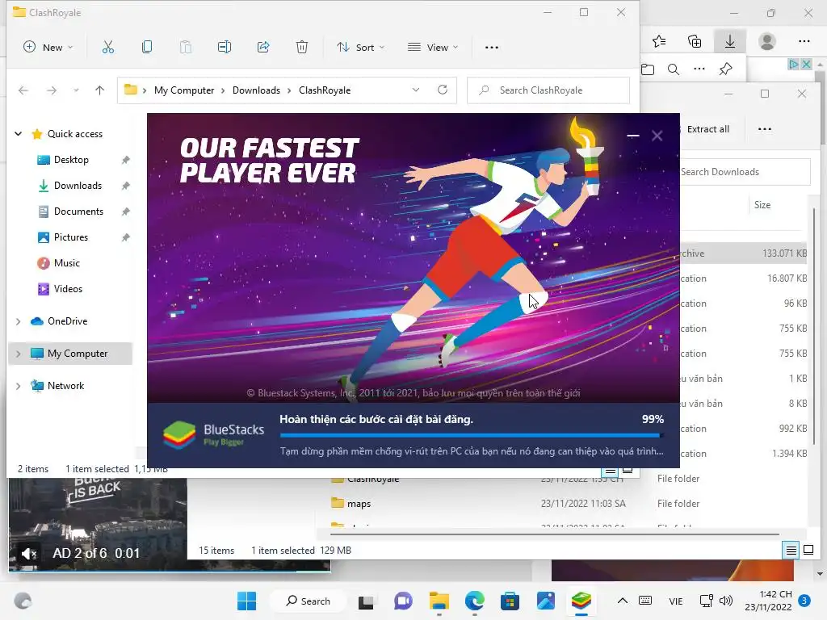827x620 pixels.
Task: Click the Paste icon in ClashRoyale toolbar
Action: [186, 48]
